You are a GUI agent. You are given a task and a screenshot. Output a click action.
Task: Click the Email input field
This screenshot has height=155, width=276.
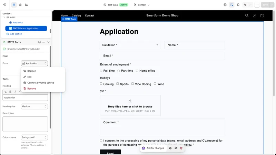162,56
